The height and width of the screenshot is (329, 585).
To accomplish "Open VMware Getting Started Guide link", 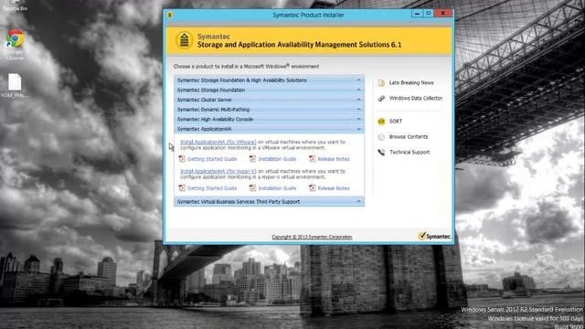I will (x=212, y=159).
